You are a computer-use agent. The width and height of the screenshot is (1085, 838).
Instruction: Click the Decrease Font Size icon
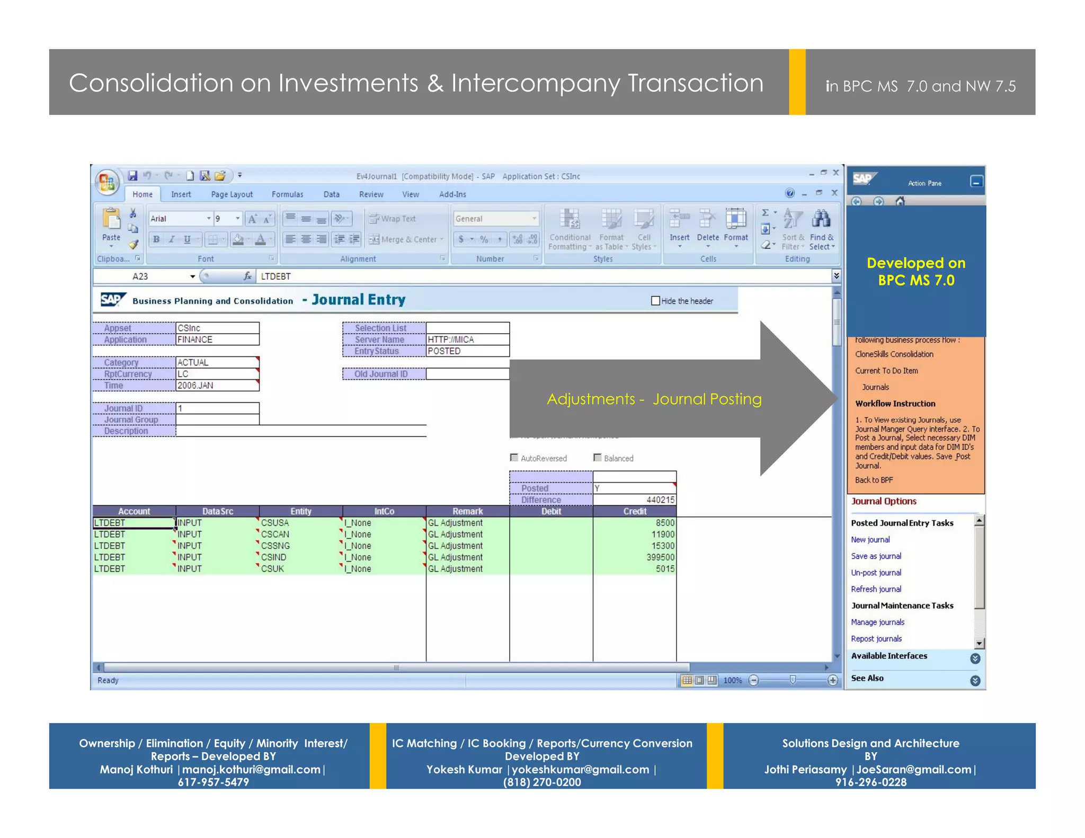(267, 219)
